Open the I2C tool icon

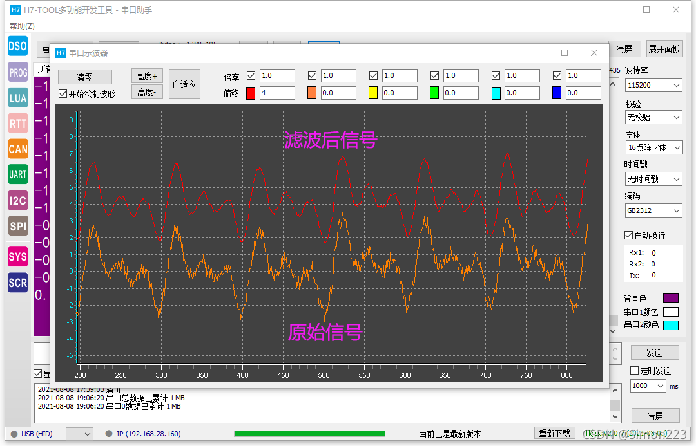point(18,200)
